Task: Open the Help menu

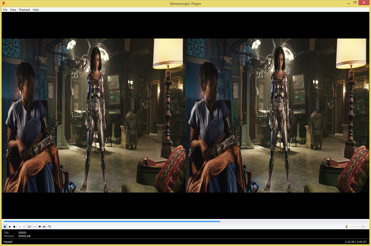Action: point(36,10)
